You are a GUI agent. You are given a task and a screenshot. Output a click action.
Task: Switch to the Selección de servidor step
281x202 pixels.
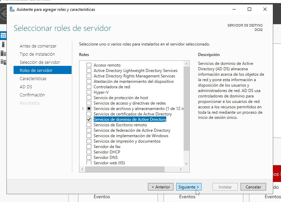(x=40, y=62)
